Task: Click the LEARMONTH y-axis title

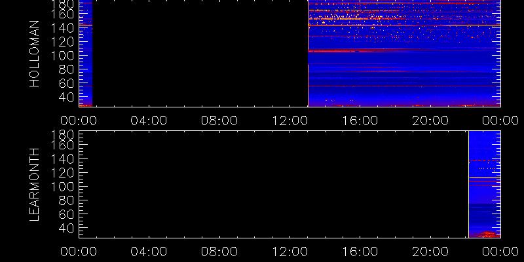Action: click(x=35, y=185)
